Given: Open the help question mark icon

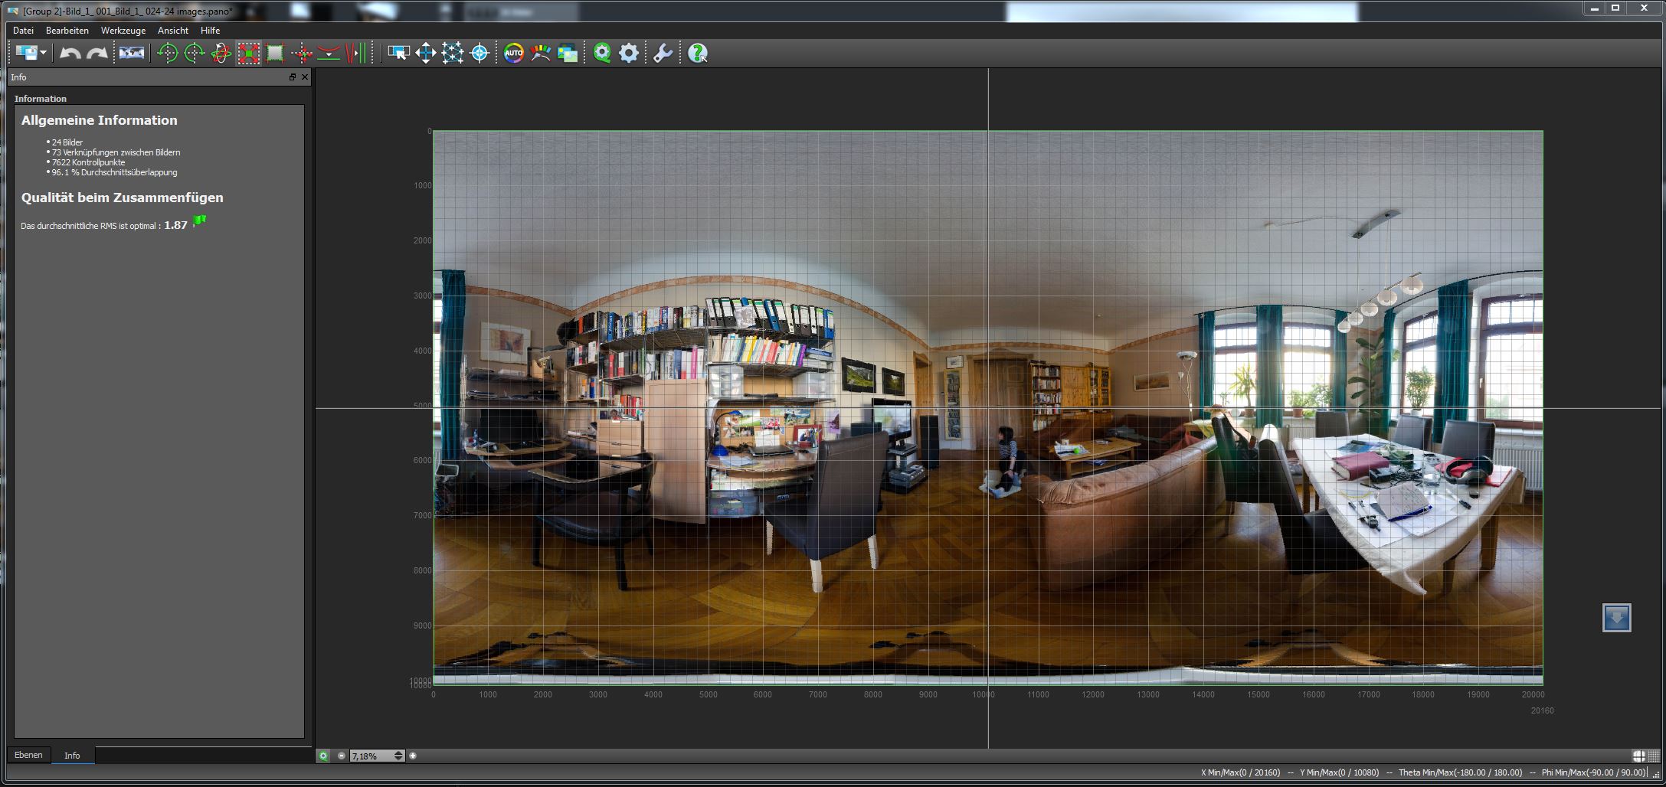Looking at the screenshot, I should click(697, 53).
